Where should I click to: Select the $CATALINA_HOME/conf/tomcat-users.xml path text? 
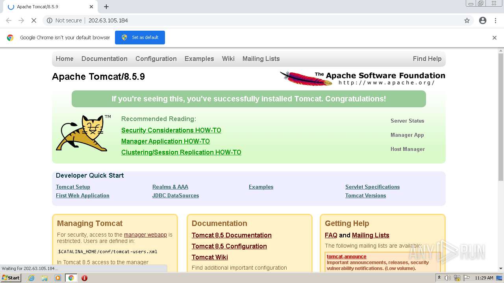(x=108, y=252)
